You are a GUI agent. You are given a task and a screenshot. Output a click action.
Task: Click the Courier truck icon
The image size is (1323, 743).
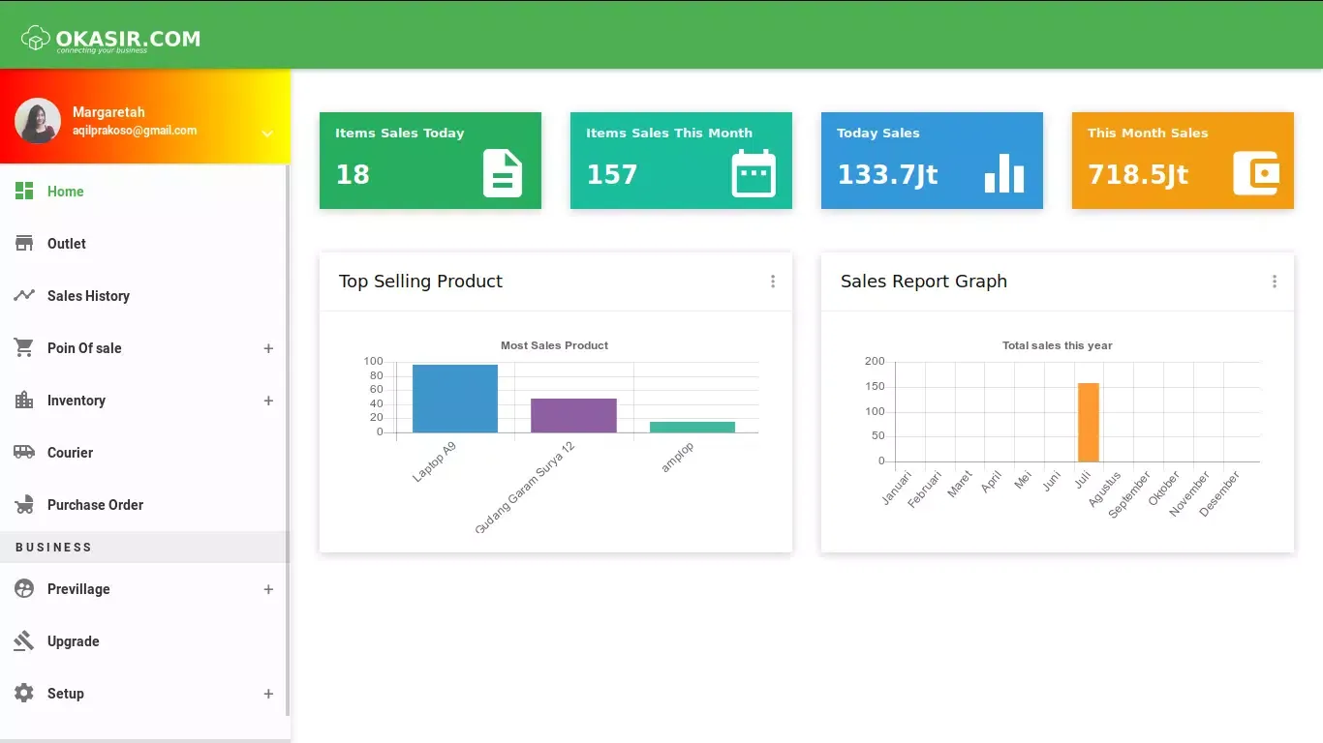[x=24, y=453]
